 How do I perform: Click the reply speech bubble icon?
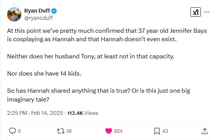[x=12, y=131]
